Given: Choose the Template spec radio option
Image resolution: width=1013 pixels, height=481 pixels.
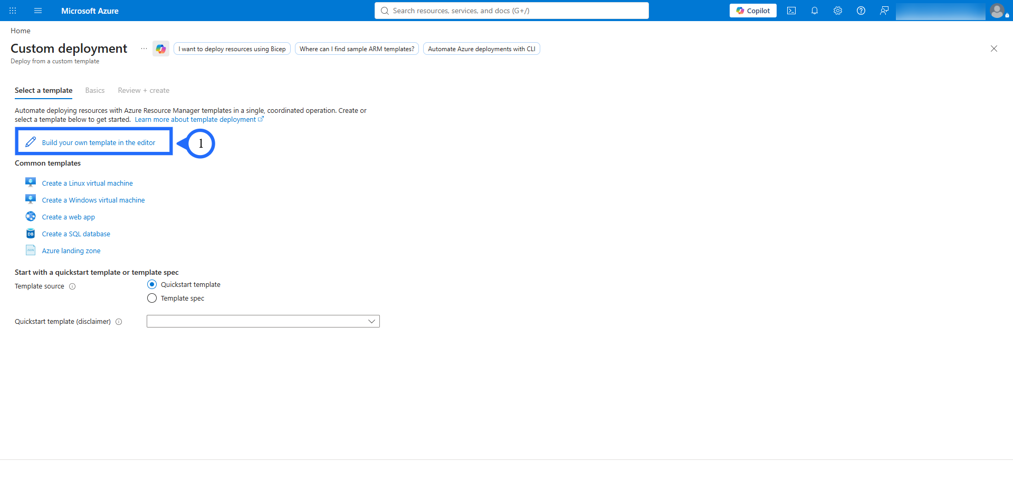Looking at the screenshot, I should tap(152, 298).
